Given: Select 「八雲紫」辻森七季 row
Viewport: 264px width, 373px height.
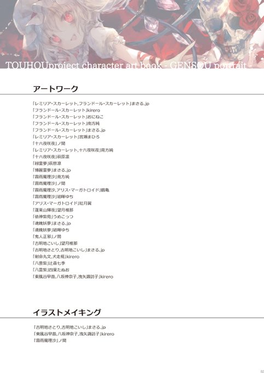Looking at the screenshot, I should tap(49, 263).
